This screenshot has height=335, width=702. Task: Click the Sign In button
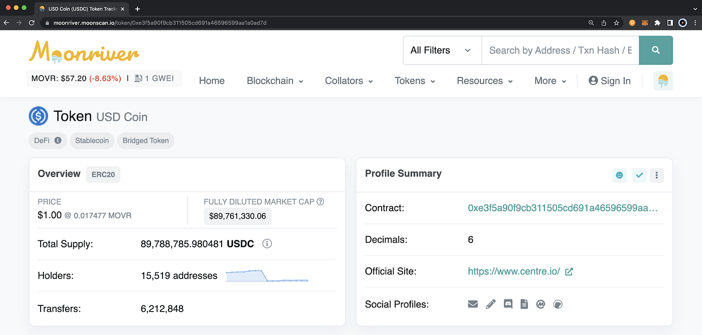[x=610, y=81]
